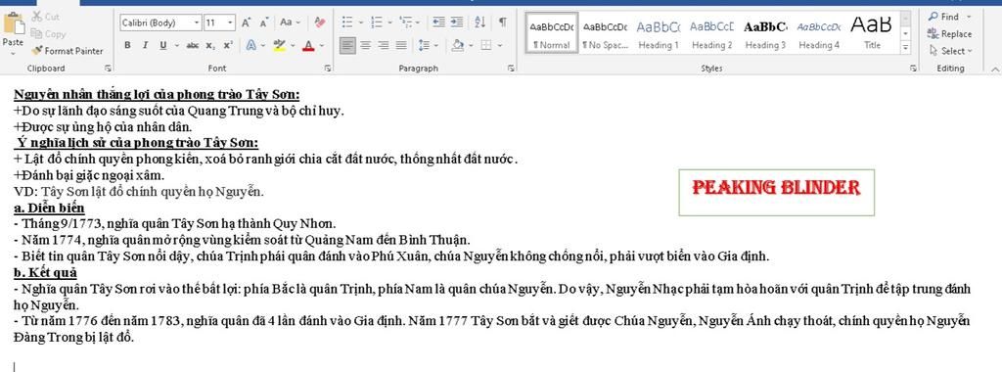
Task: Apply bullet list formatting
Action: click(347, 23)
